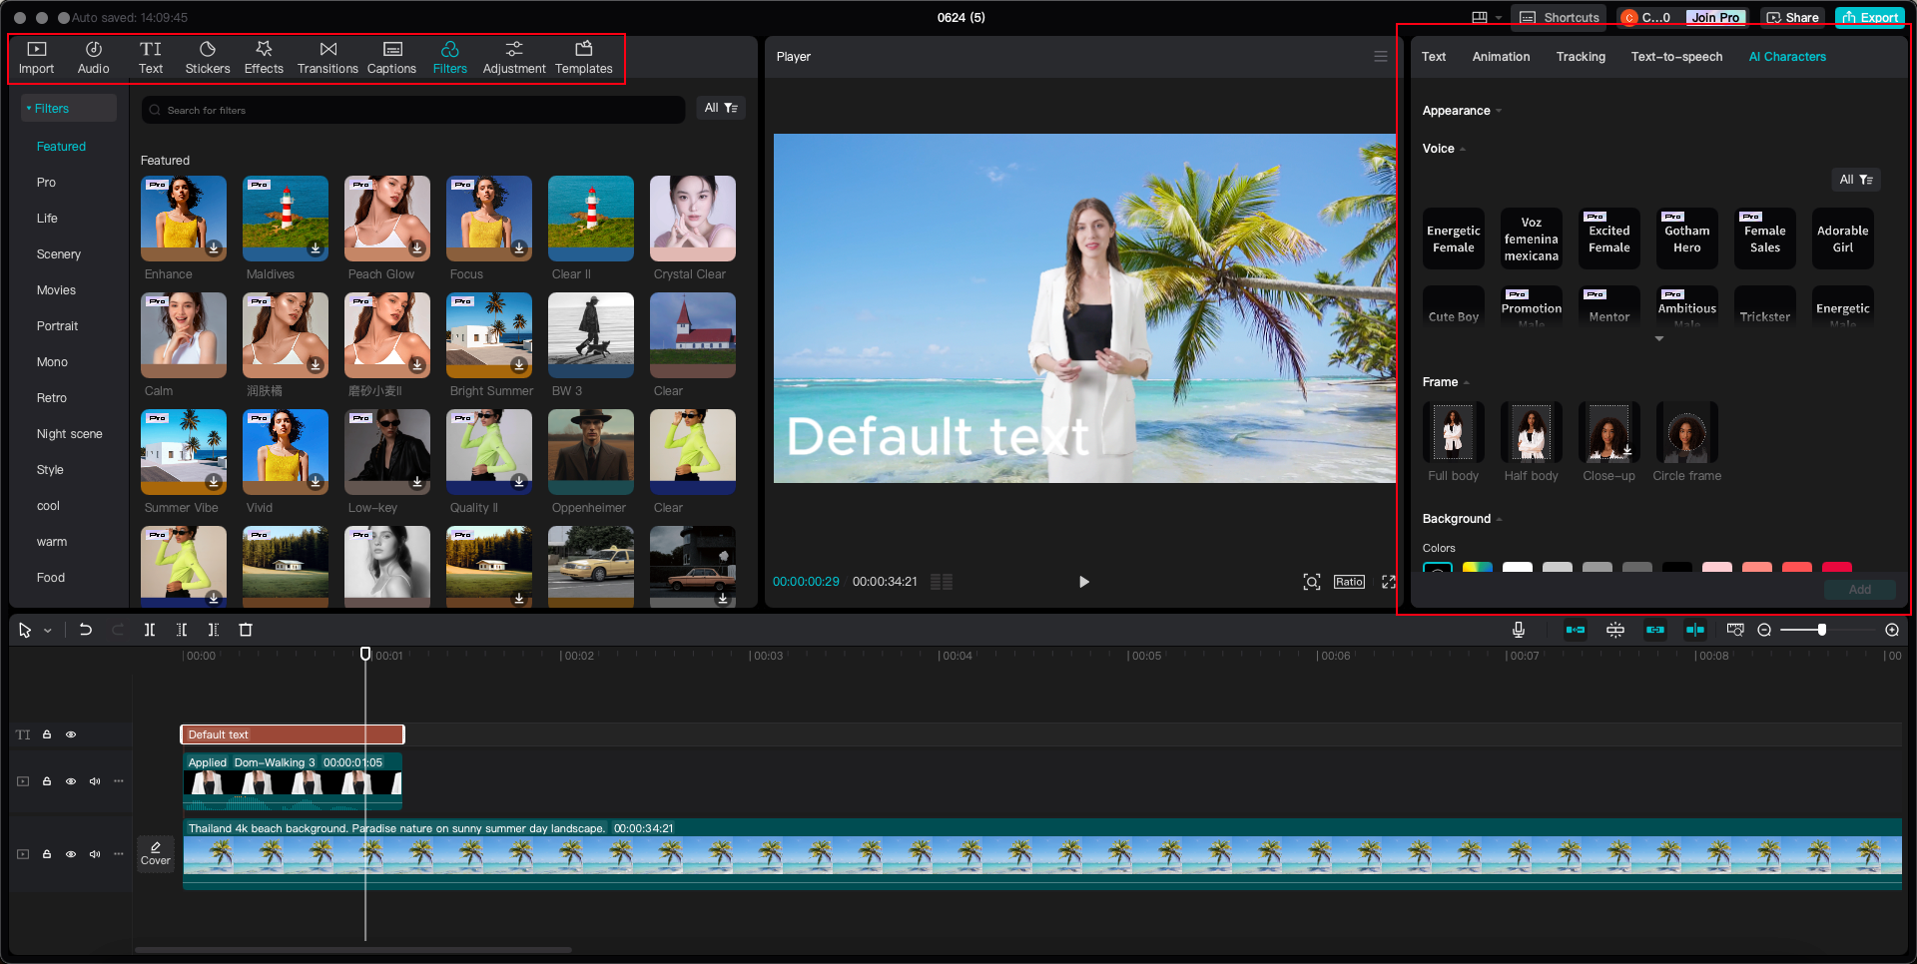Click the Split clip tool icon

click(x=150, y=630)
